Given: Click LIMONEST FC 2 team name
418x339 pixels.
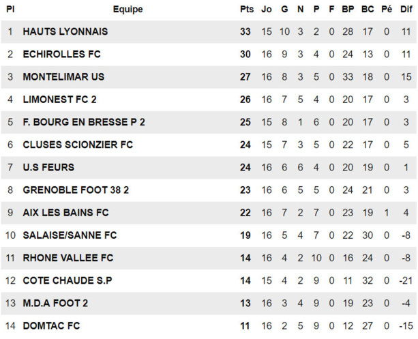Looking at the screenshot, I should (x=59, y=100).
